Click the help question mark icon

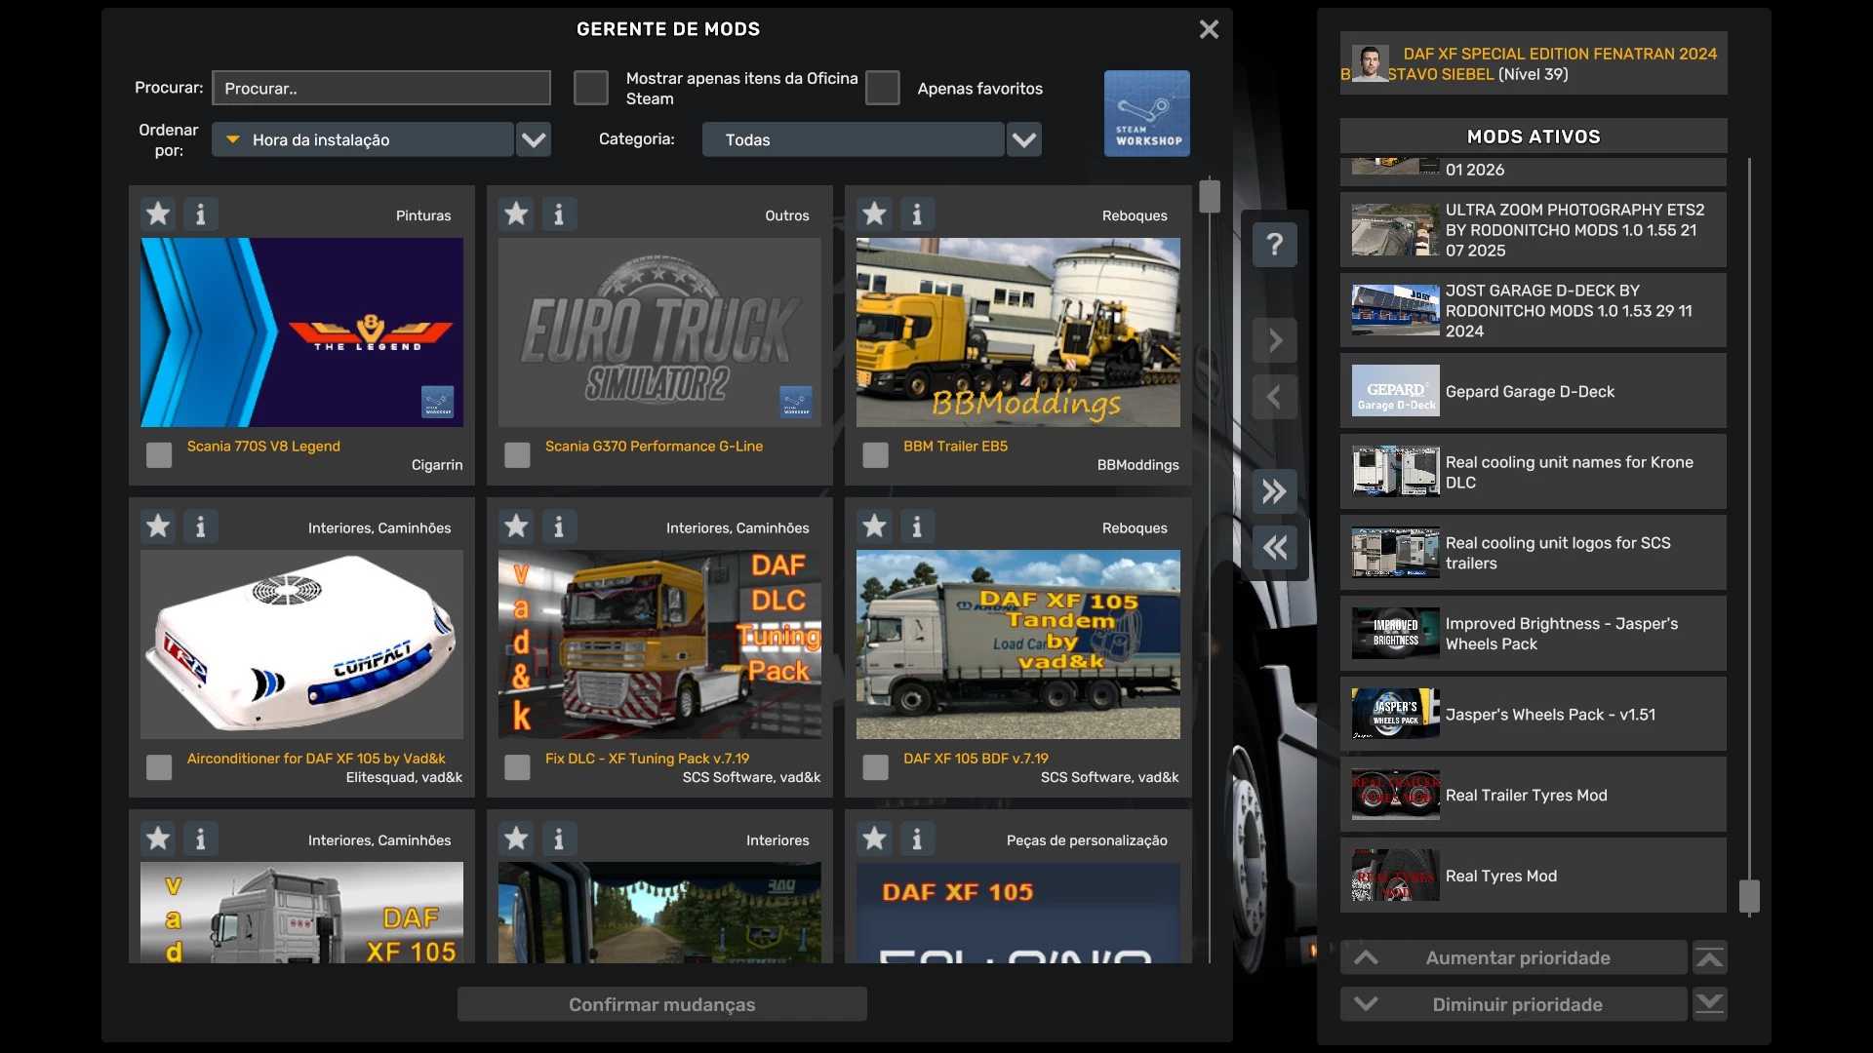[x=1274, y=244]
